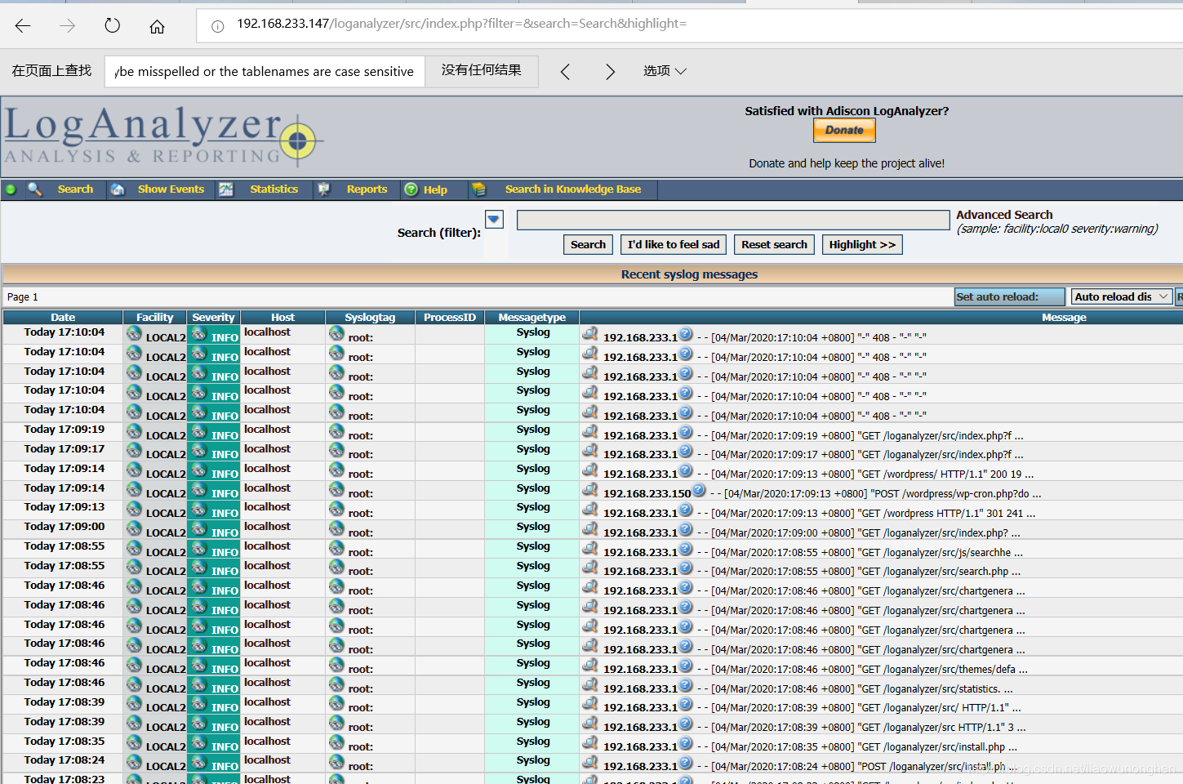
Task: Open the Reports menu item
Action: tap(367, 189)
